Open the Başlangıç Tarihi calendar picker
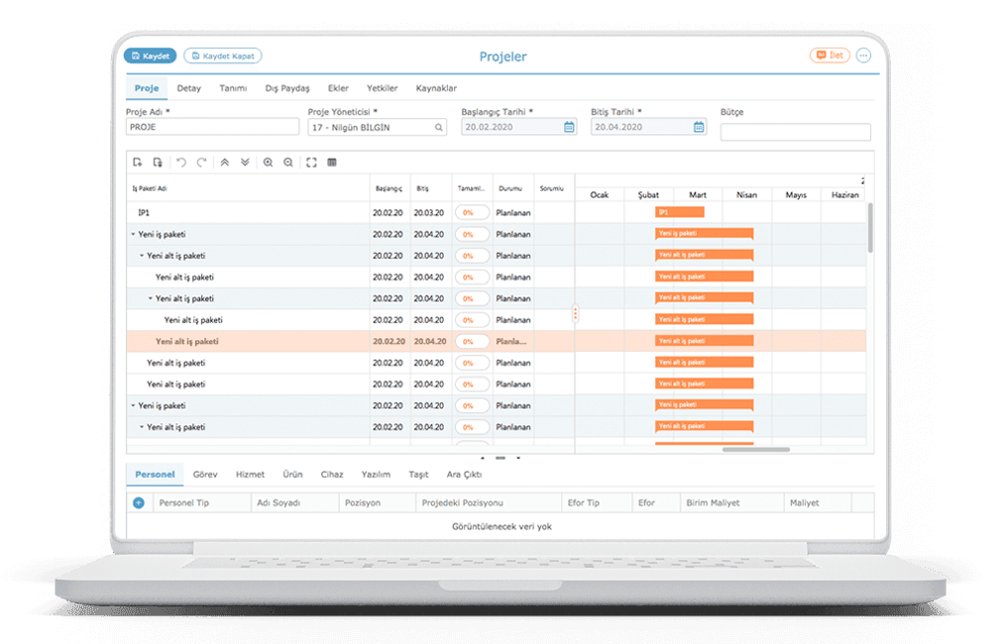 pos(569,127)
